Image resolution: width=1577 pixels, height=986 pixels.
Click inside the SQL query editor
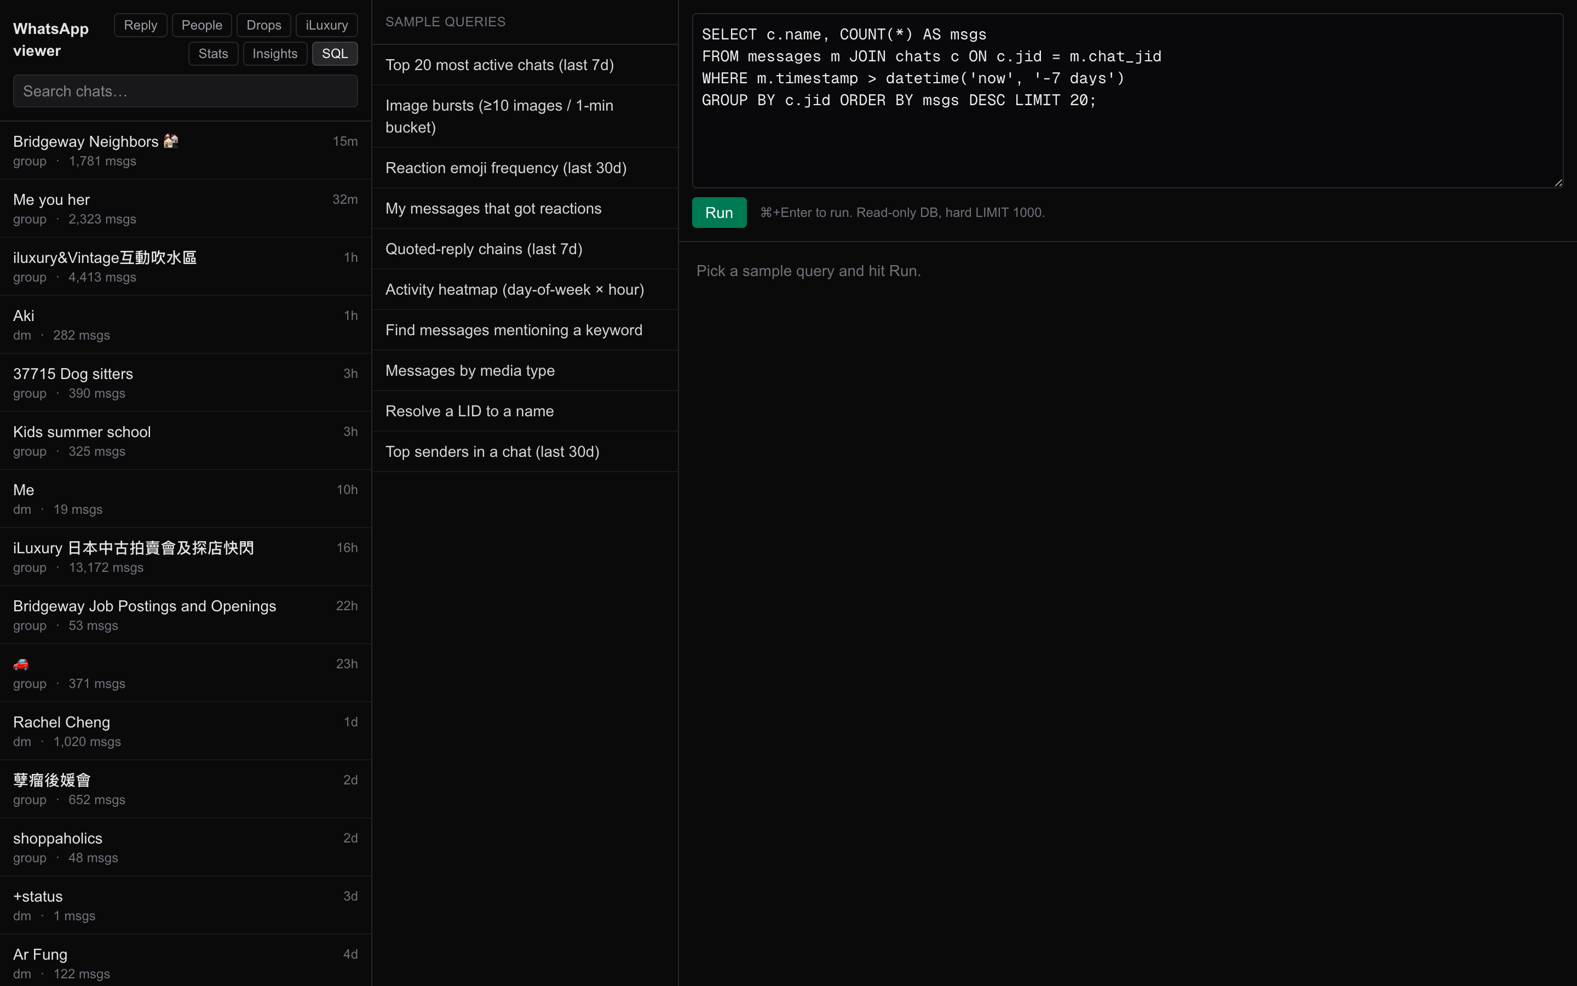click(1127, 100)
